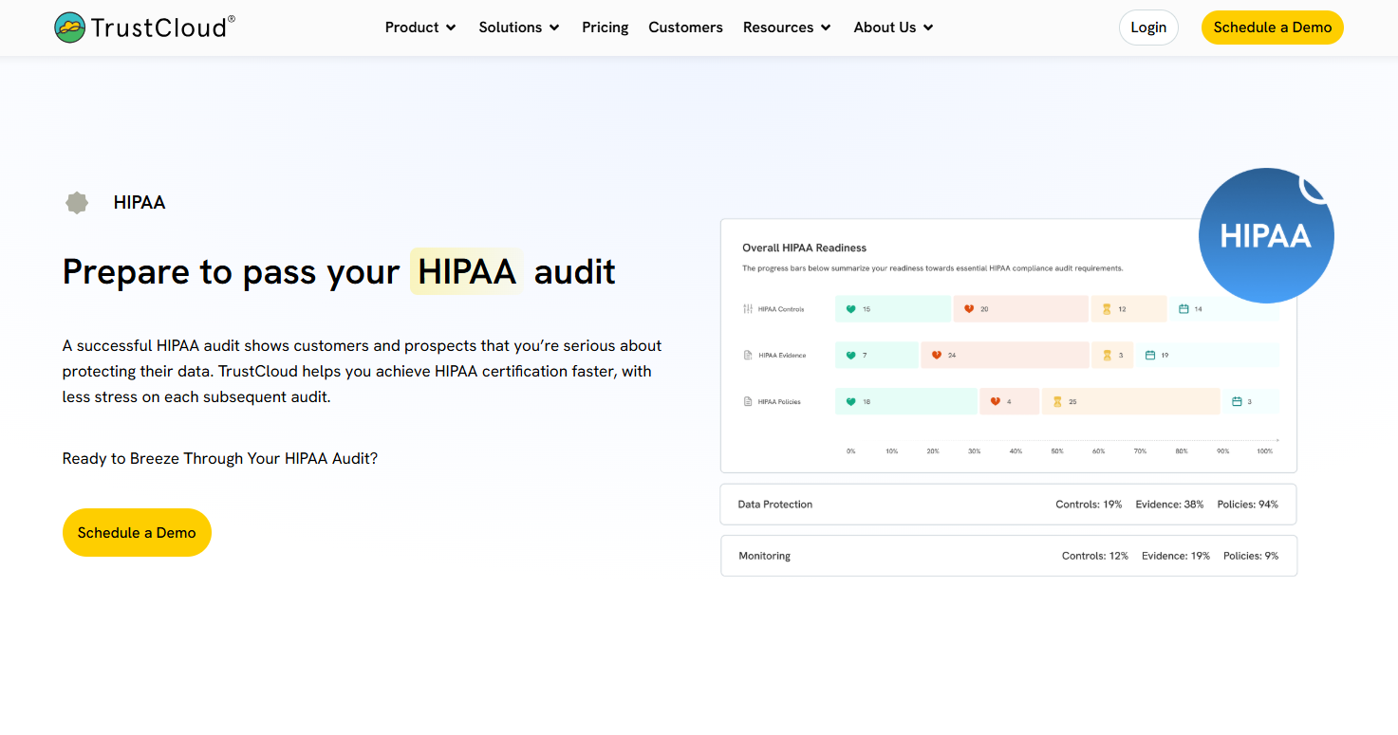
Task: Click the highlighted HIPAA word in the headline
Action: click(x=467, y=272)
